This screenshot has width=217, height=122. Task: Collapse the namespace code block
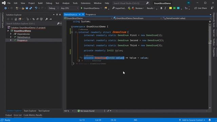point(72,26)
